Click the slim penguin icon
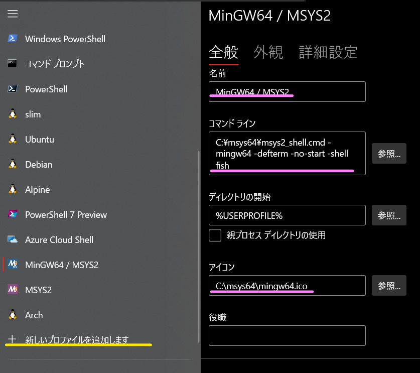Screen dimensions: 420x373 tap(13, 114)
